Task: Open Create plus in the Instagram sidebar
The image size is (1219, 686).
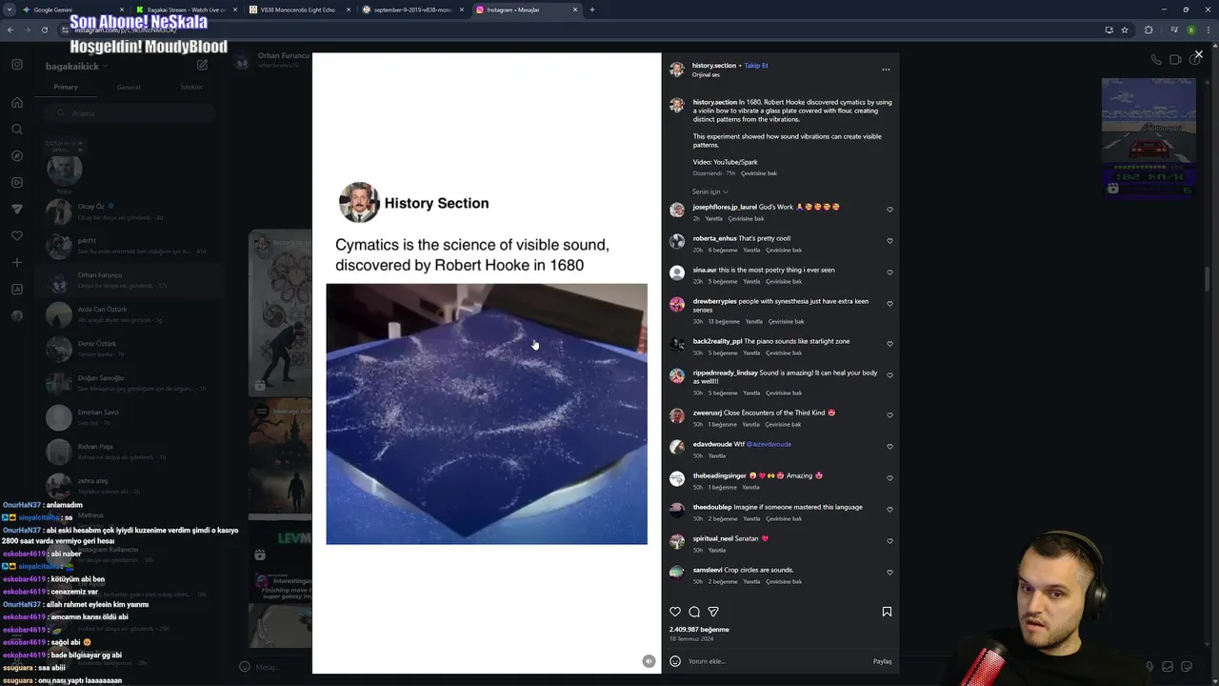Action: [x=17, y=262]
